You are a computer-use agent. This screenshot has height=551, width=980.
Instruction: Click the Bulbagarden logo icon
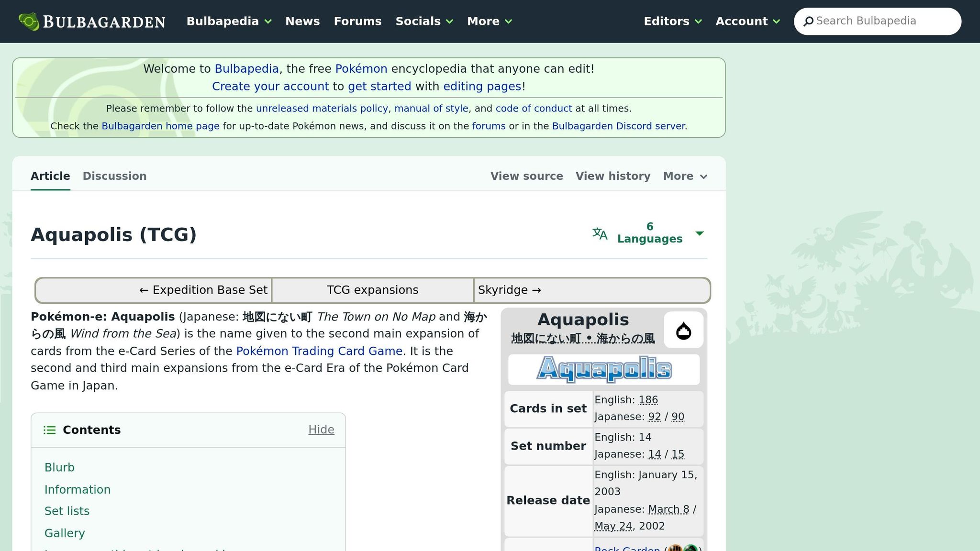pos(29,22)
